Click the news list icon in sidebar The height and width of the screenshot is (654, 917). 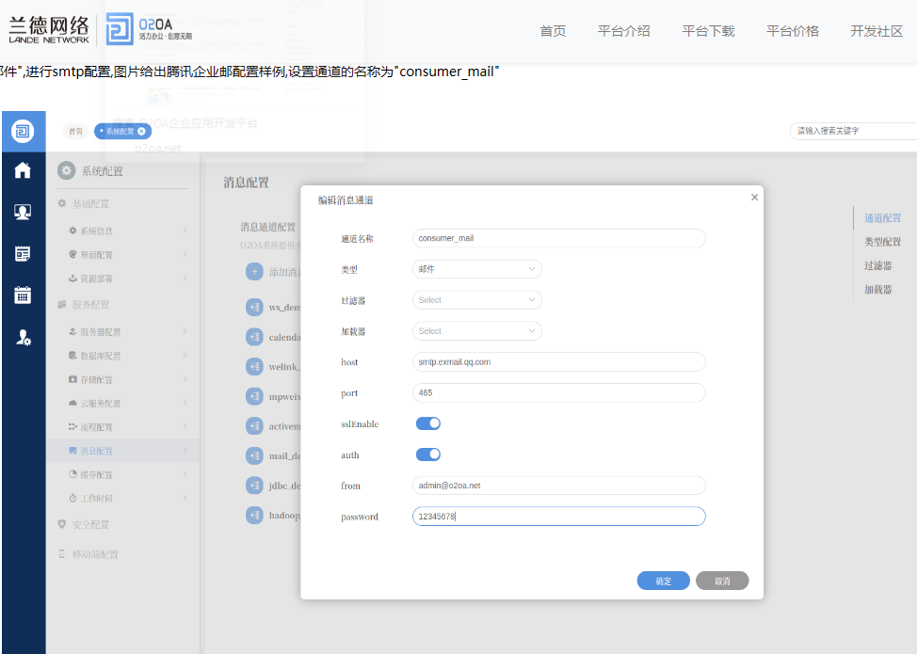coord(23,253)
